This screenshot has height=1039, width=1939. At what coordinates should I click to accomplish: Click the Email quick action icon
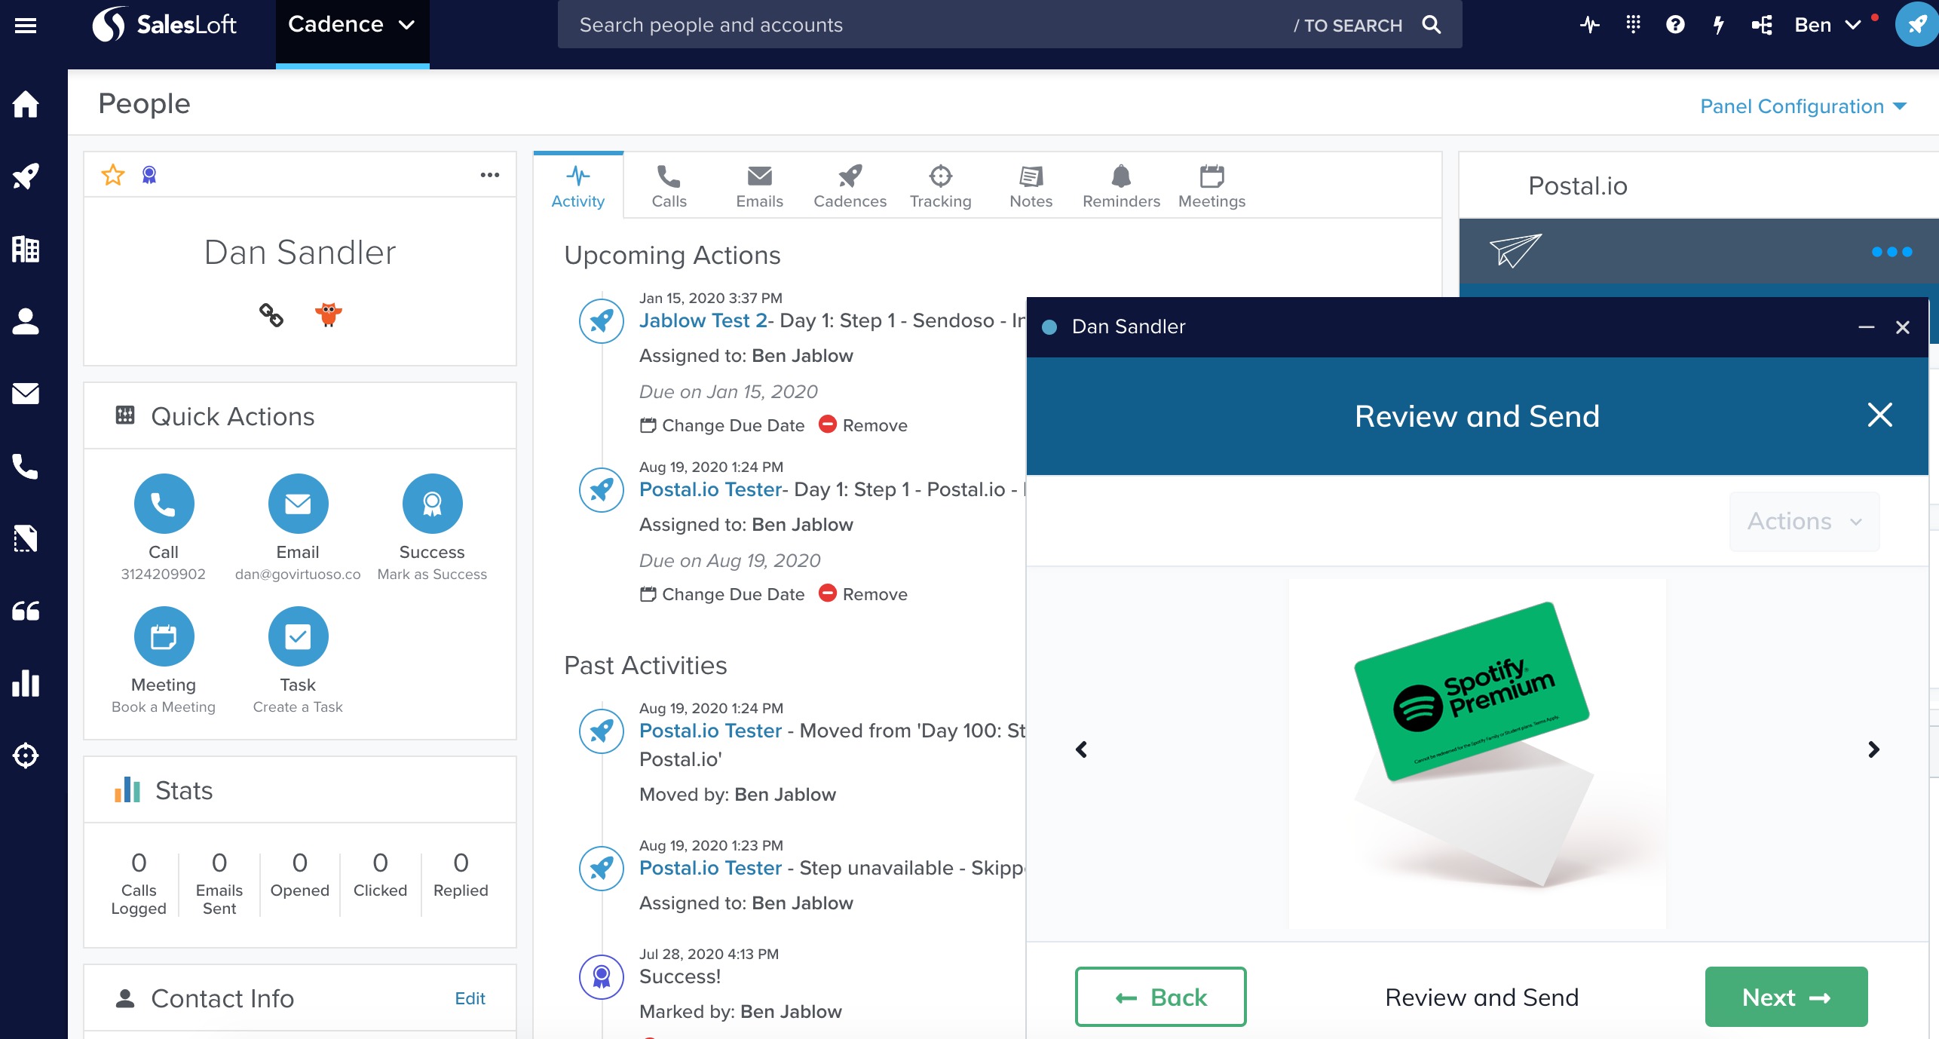[298, 504]
